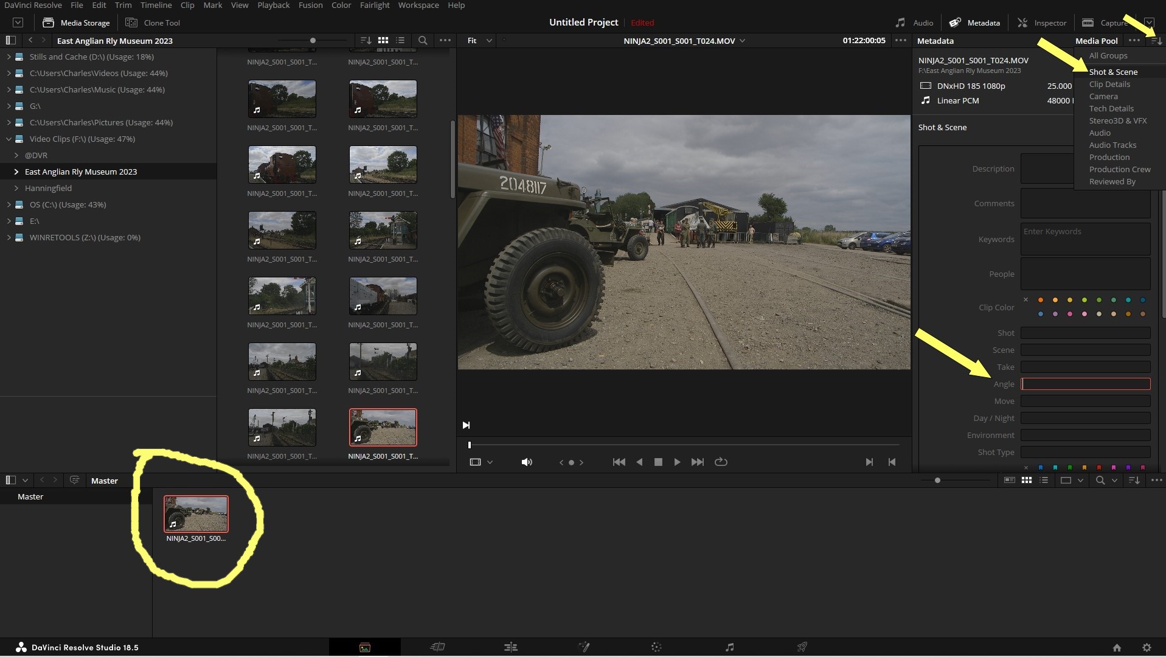The image size is (1166, 657).
Task: Switch to the Deliver page rocket icon
Action: [802, 647]
